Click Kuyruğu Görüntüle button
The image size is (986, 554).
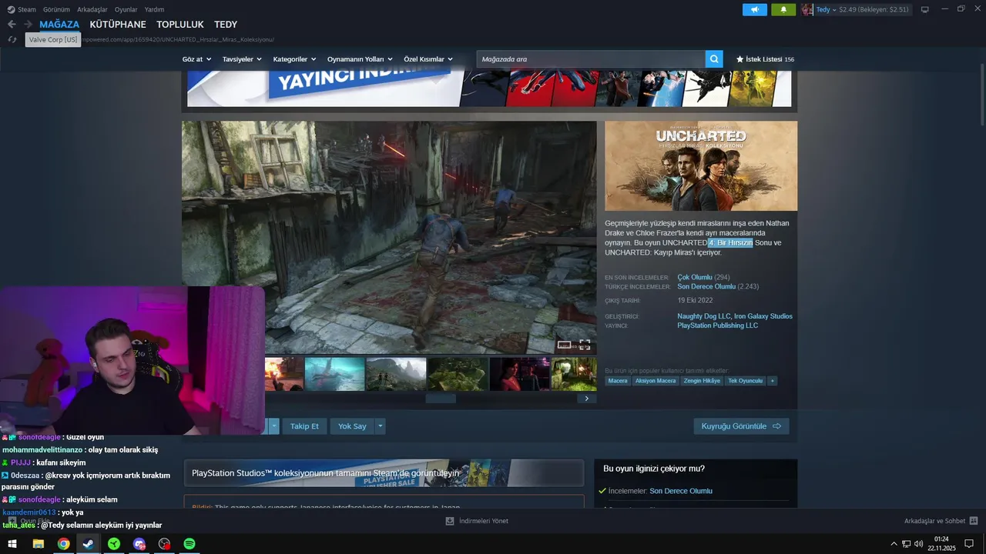coord(741,426)
